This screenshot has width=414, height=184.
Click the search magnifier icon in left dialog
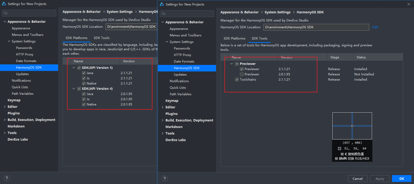(5, 13)
